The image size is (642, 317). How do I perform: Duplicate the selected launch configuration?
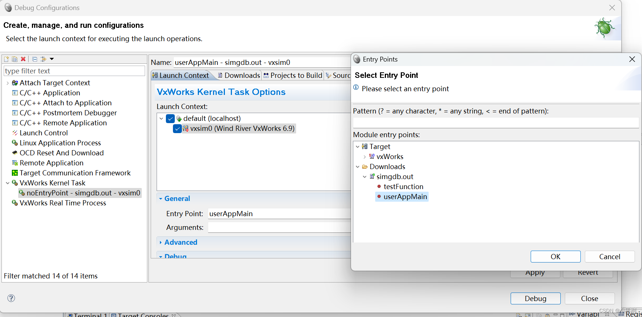[x=14, y=59]
